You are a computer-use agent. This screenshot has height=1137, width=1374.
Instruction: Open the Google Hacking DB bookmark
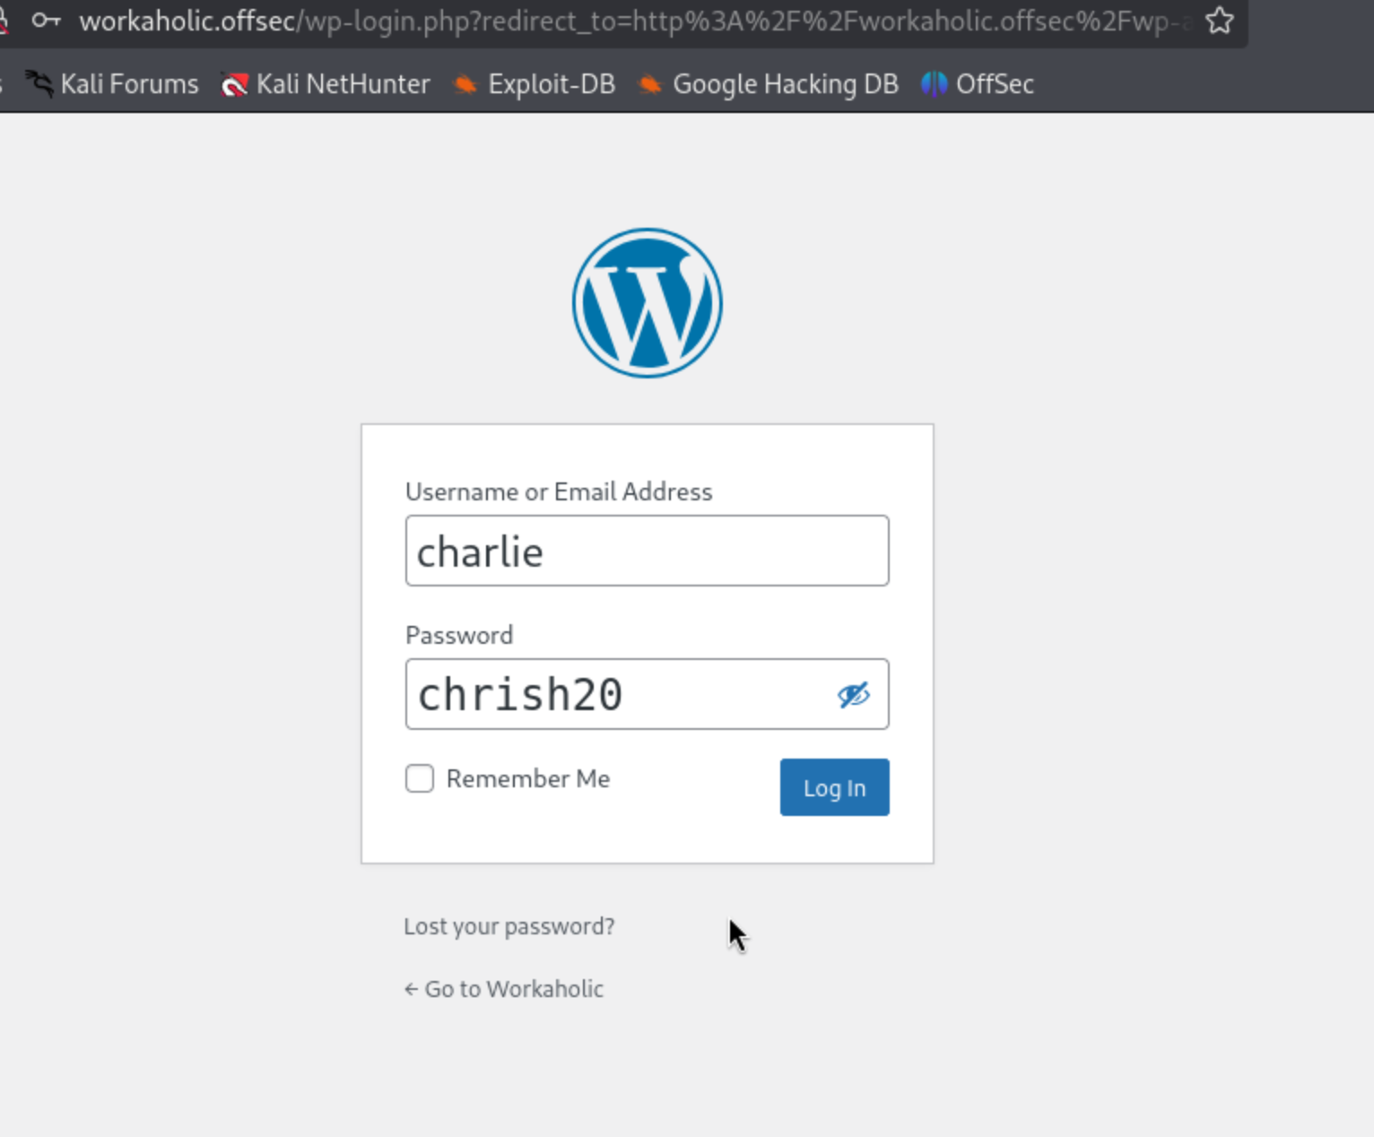pyautogui.click(x=768, y=84)
